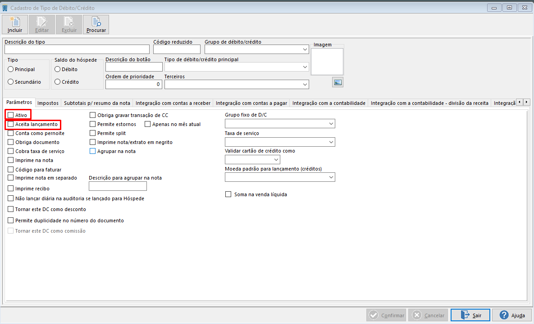This screenshot has width=534, height=324.
Task: Click the Incluir toolbar icon
Action: pyautogui.click(x=14, y=24)
